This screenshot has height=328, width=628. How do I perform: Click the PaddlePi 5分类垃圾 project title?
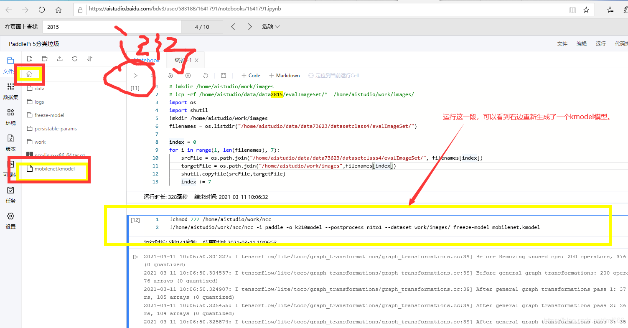pyautogui.click(x=34, y=44)
